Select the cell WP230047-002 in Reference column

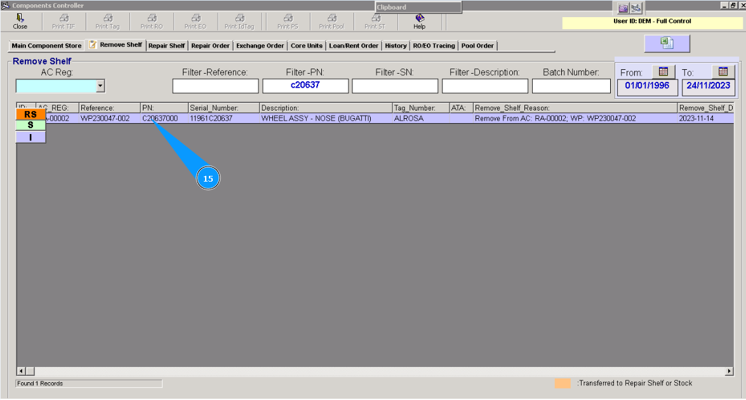[x=109, y=119]
